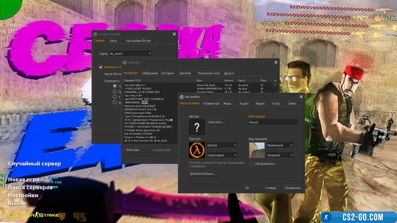Click the question mark avatar image
The image size is (397, 223).
pyautogui.click(x=197, y=127)
